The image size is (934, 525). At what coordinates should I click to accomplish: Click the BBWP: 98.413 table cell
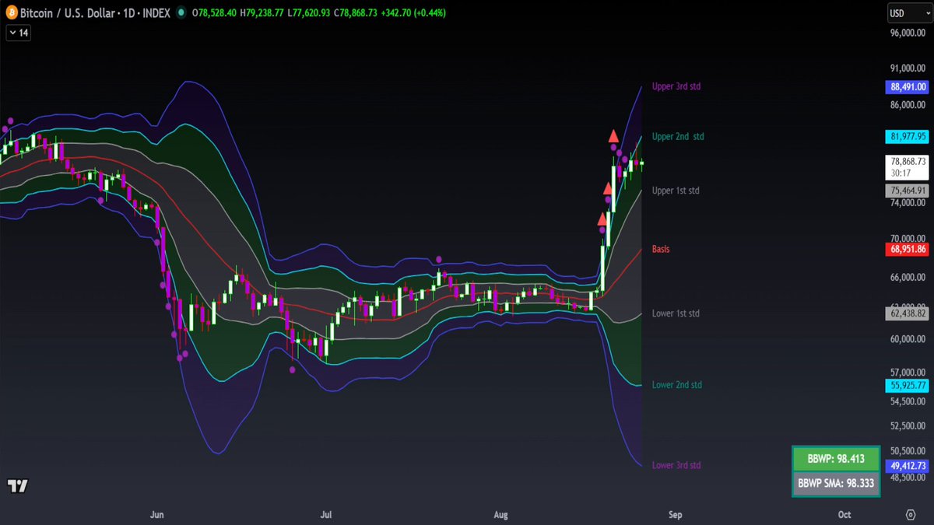(x=836, y=459)
